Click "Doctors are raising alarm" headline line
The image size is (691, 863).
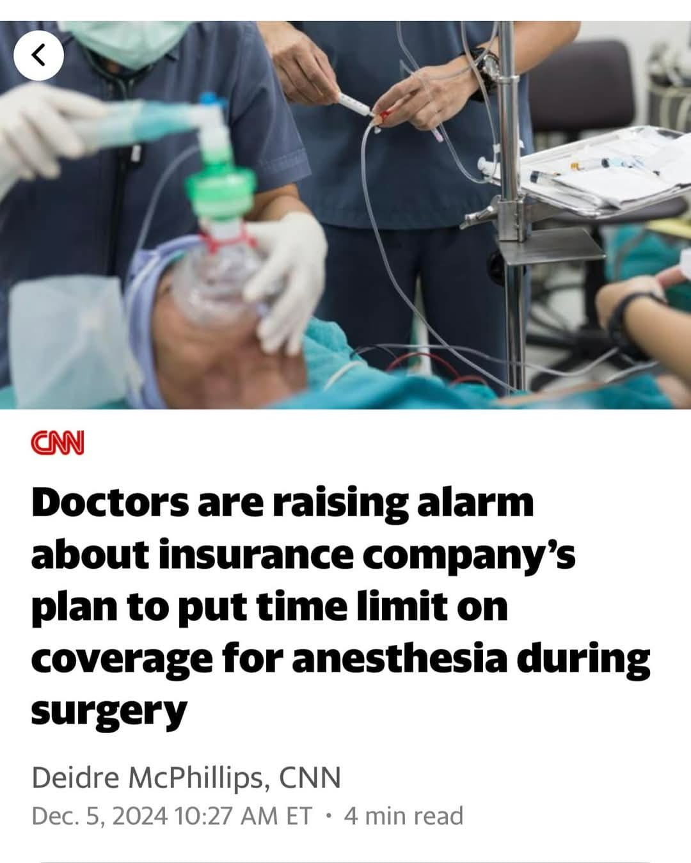(x=282, y=502)
